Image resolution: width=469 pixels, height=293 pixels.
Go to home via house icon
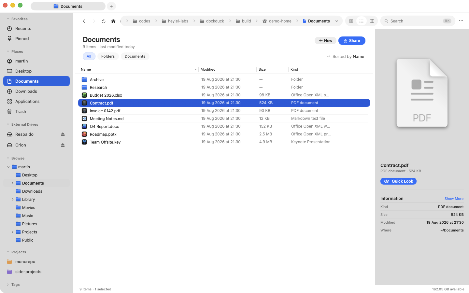[113, 21]
